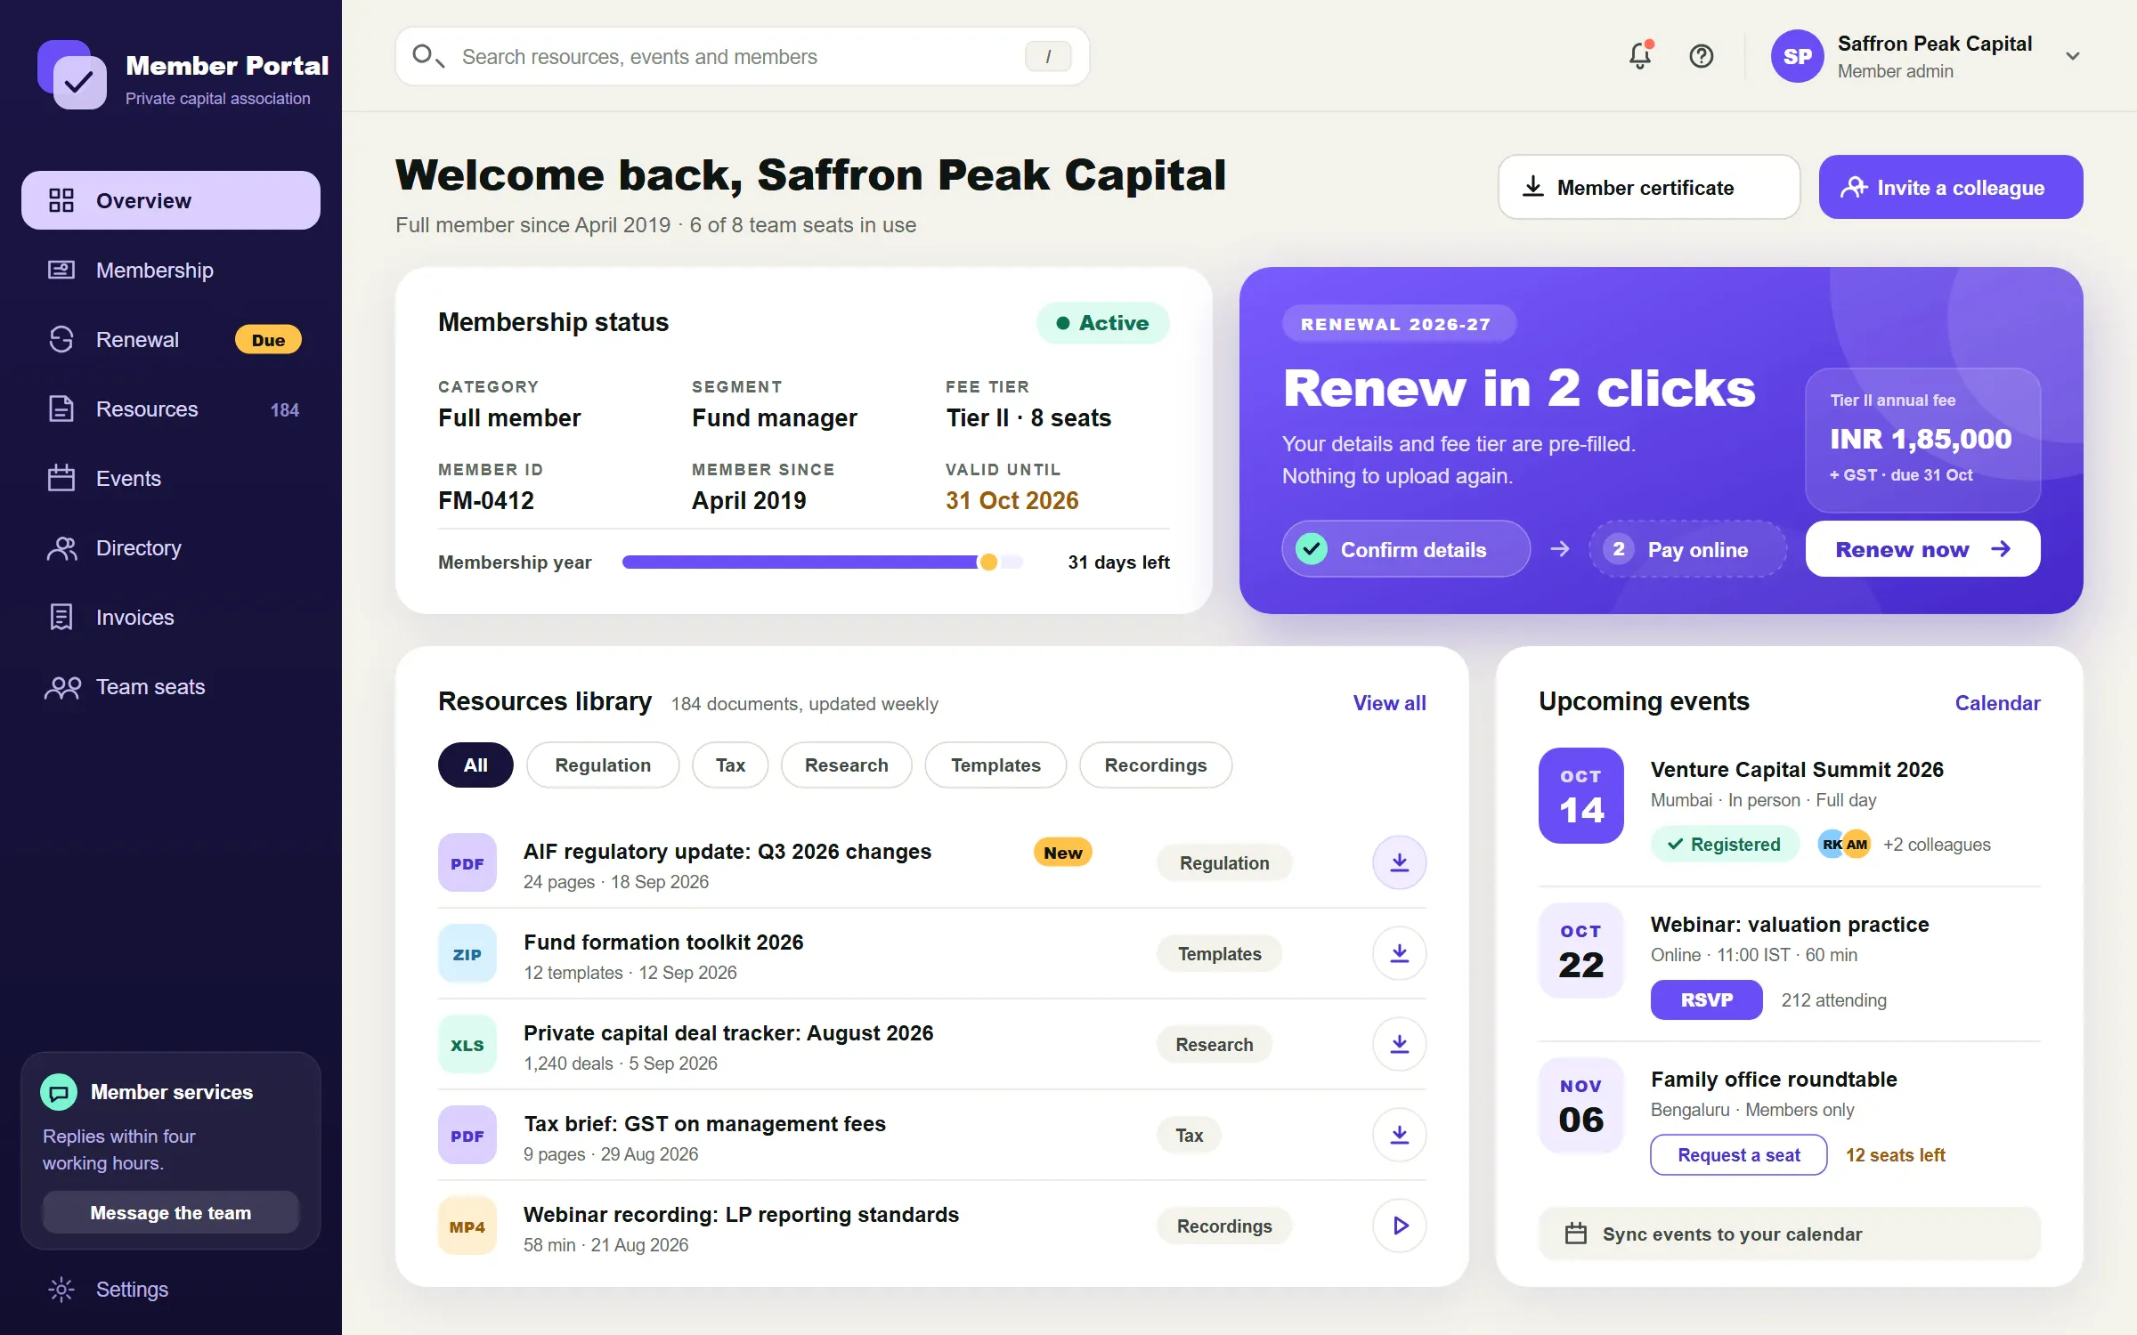Open the help question mark icon
The height and width of the screenshot is (1335, 2137).
tap(1701, 56)
